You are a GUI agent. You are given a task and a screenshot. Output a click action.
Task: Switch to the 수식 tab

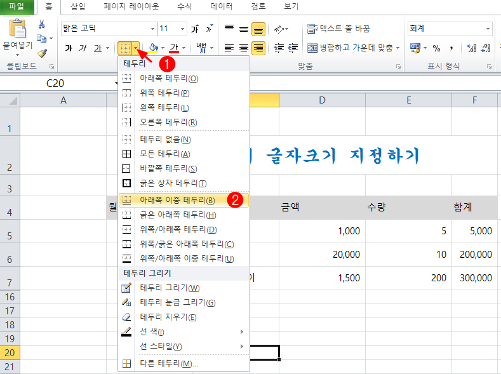click(x=184, y=7)
